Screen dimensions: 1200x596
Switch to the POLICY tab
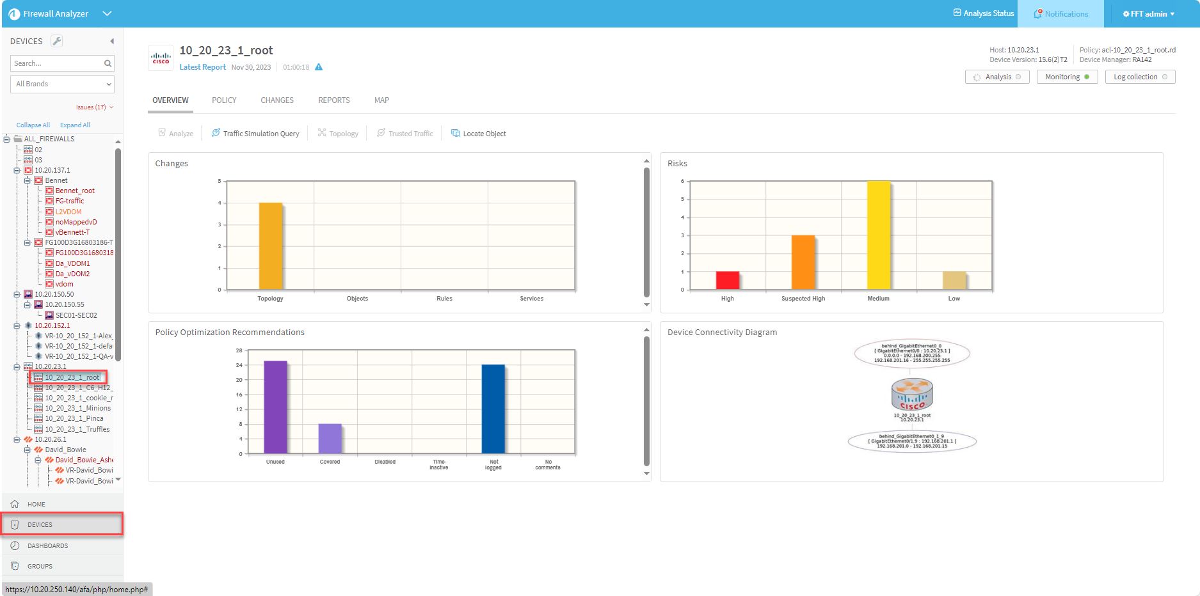[224, 100]
